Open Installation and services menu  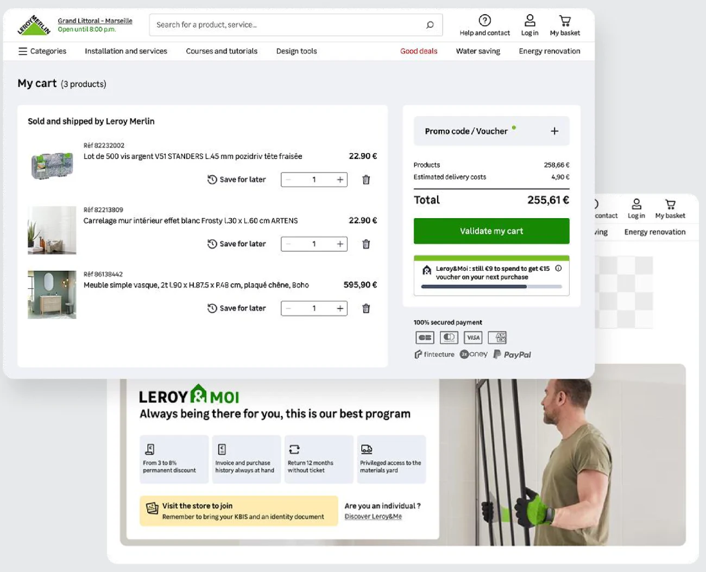click(126, 51)
